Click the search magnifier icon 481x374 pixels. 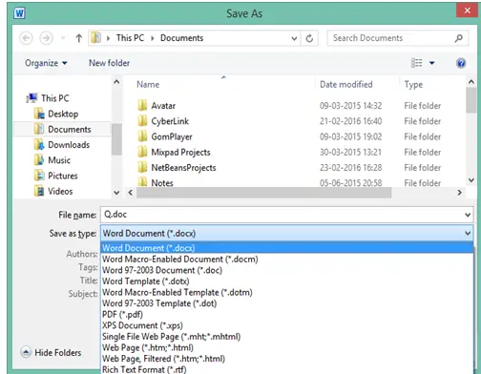coord(459,38)
